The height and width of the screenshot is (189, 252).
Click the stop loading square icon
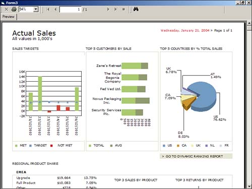tap(123, 10)
